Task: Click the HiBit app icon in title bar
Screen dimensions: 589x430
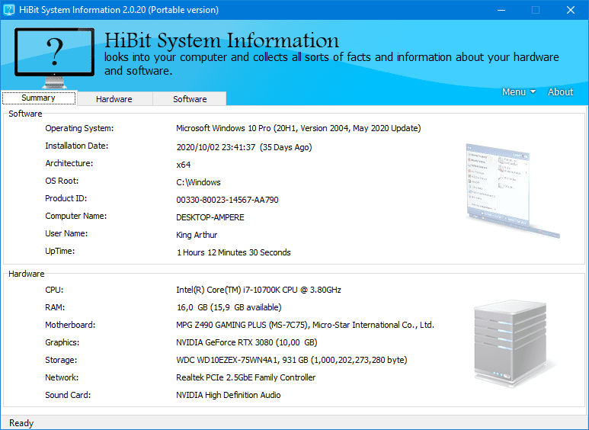Action: coord(9,10)
